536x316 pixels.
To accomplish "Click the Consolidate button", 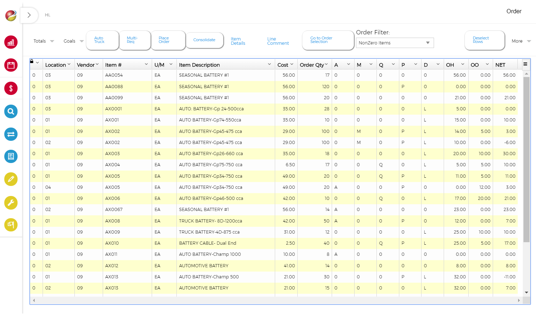I will click(205, 40).
